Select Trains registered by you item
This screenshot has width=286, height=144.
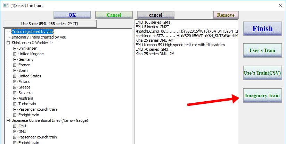pyautogui.click(x=32, y=32)
